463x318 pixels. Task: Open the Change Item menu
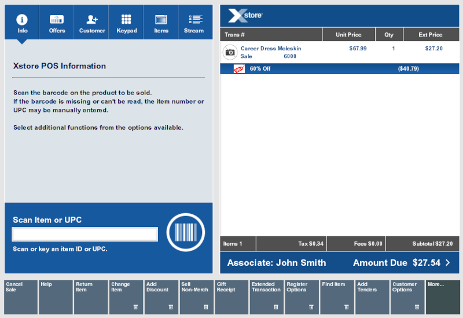tap(126, 297)
